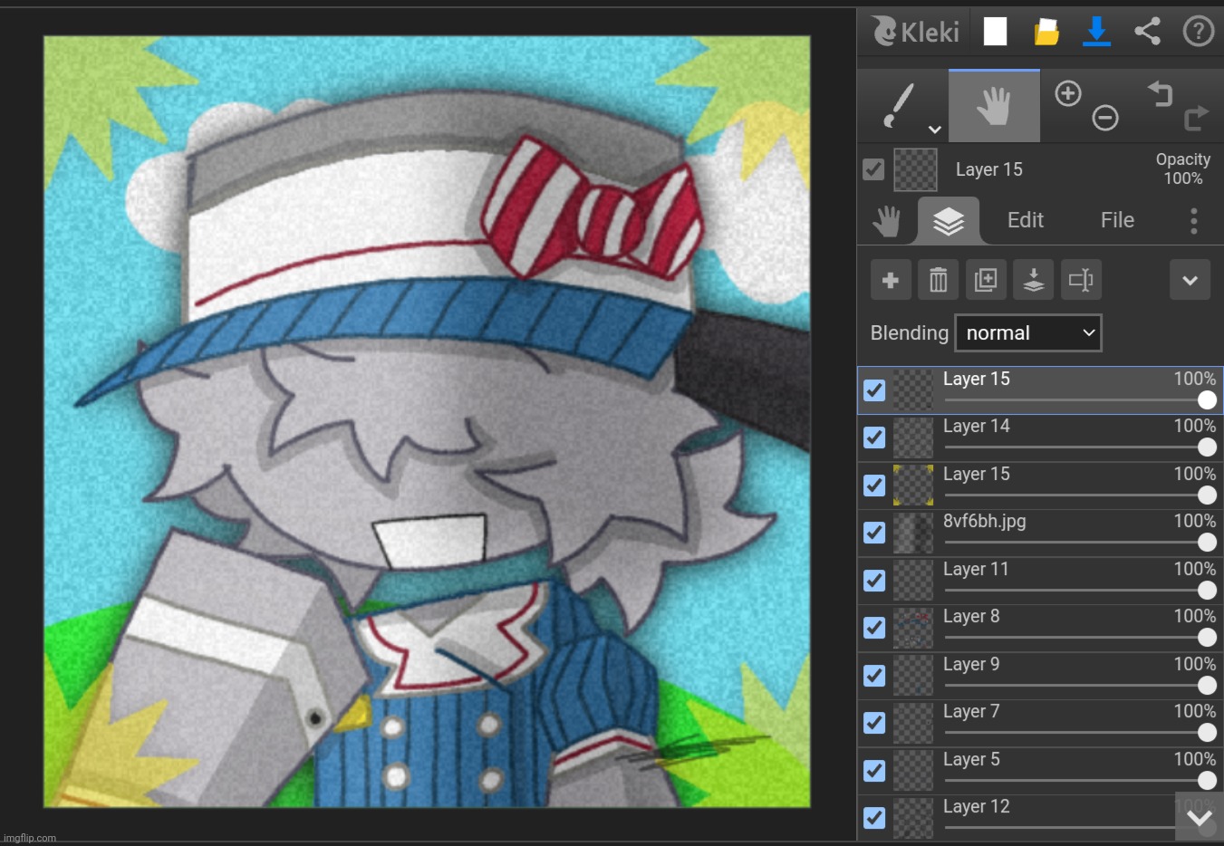Hide Layer 7
Viewport: 1224px width, 846px height.
pos(874,723)
